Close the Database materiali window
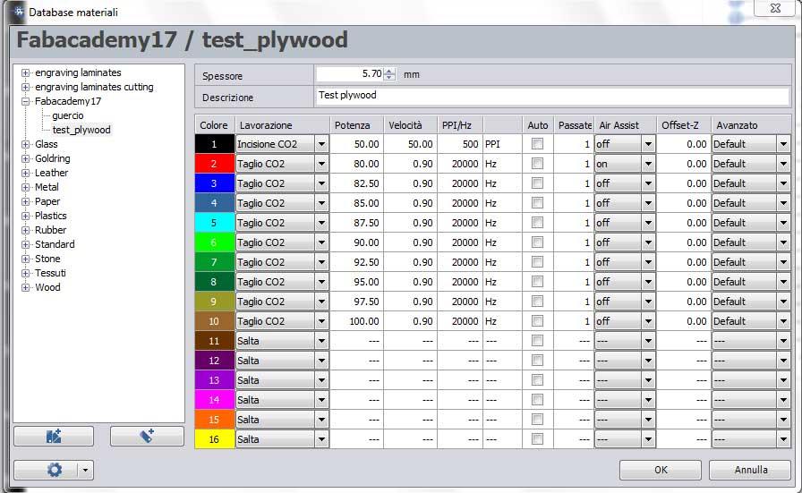Image resolution: width=802 pixels, height=493 pixels. click(775, 8)
